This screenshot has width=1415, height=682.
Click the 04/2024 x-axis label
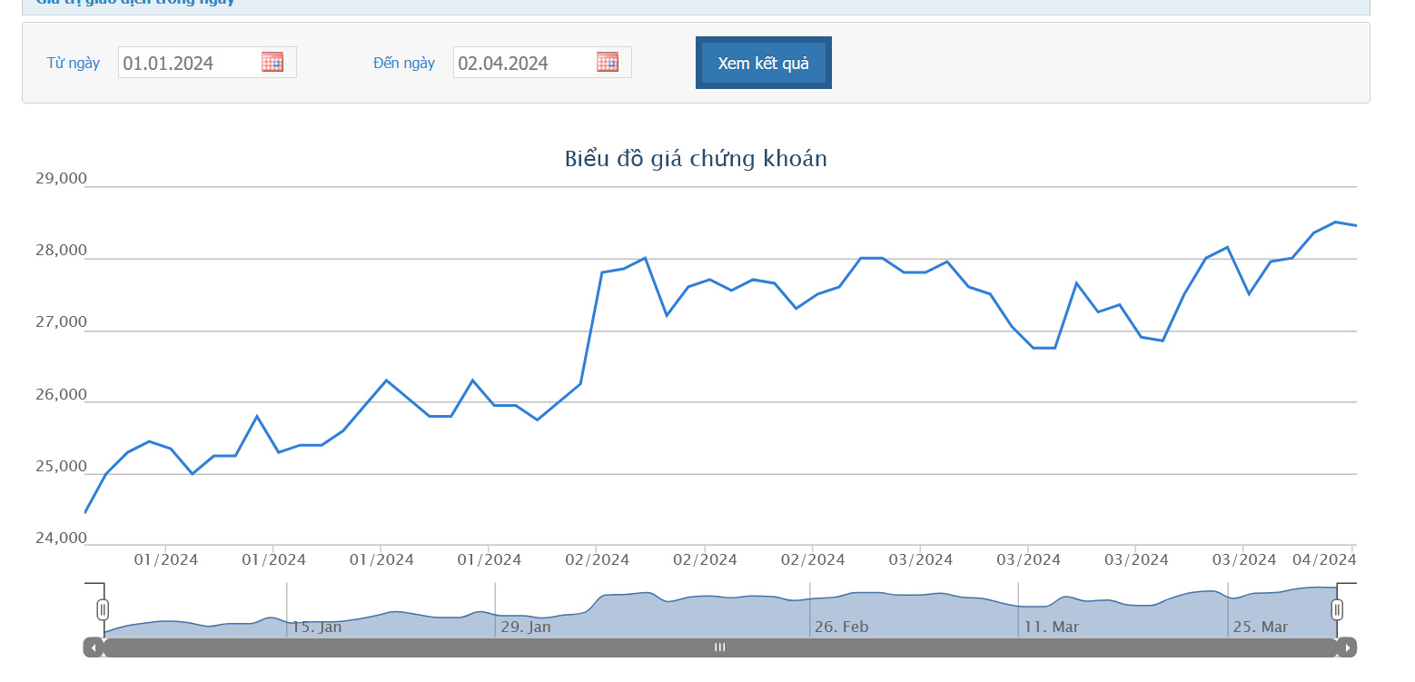point(1323,559)
